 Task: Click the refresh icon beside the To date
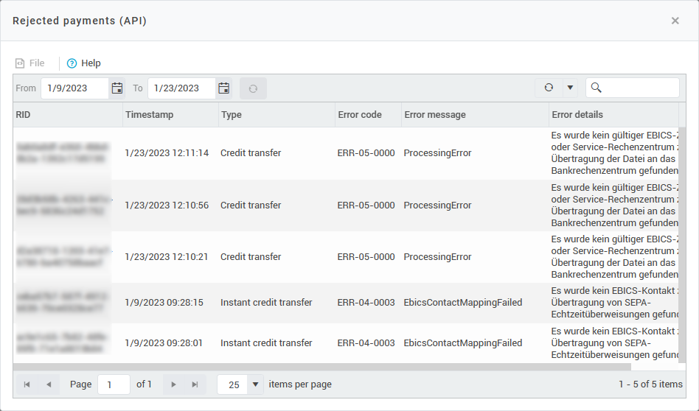click(253, 88)
